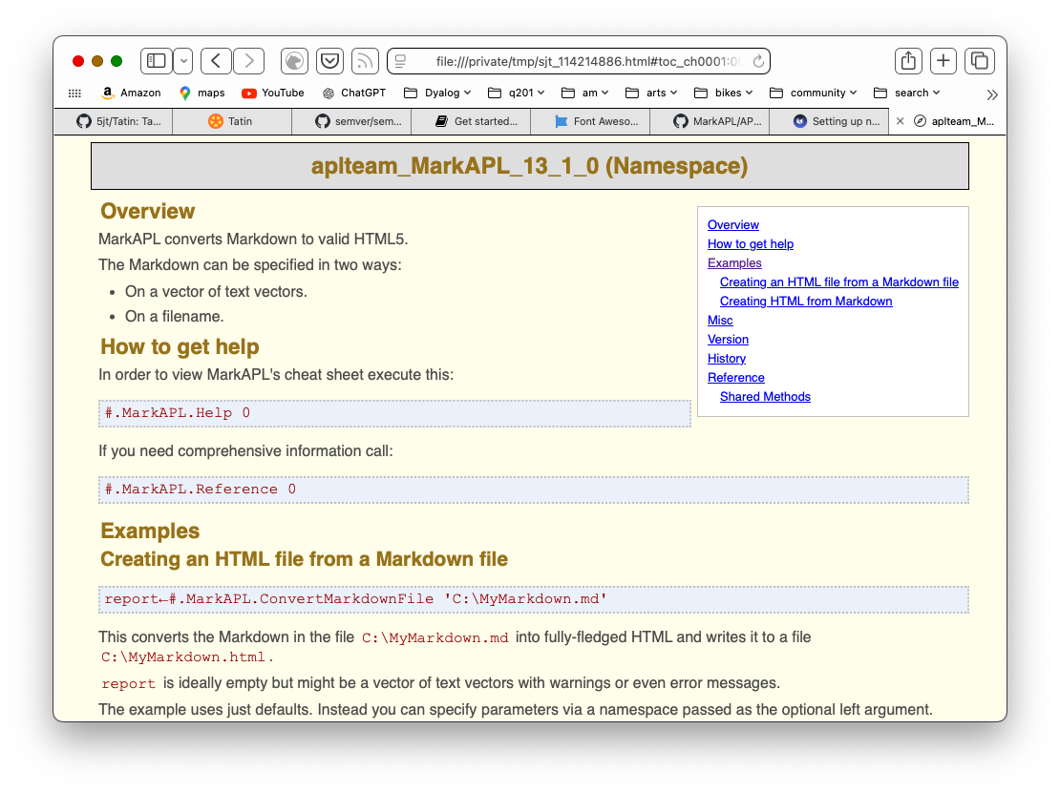Jump to the Reference section
This screenshot has width=1060, height=792.
coord(735,377)
